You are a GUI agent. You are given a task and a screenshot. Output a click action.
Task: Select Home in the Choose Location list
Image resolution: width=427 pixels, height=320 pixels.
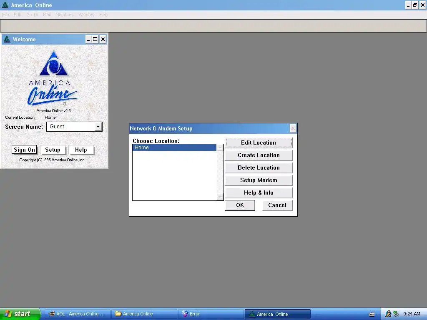click(x=174, y=147)
